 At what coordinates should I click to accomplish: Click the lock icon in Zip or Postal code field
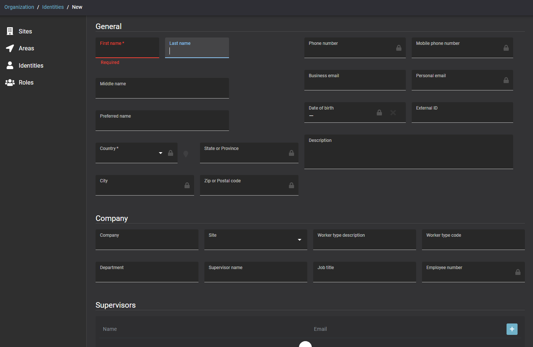click(x=291, y=185)
